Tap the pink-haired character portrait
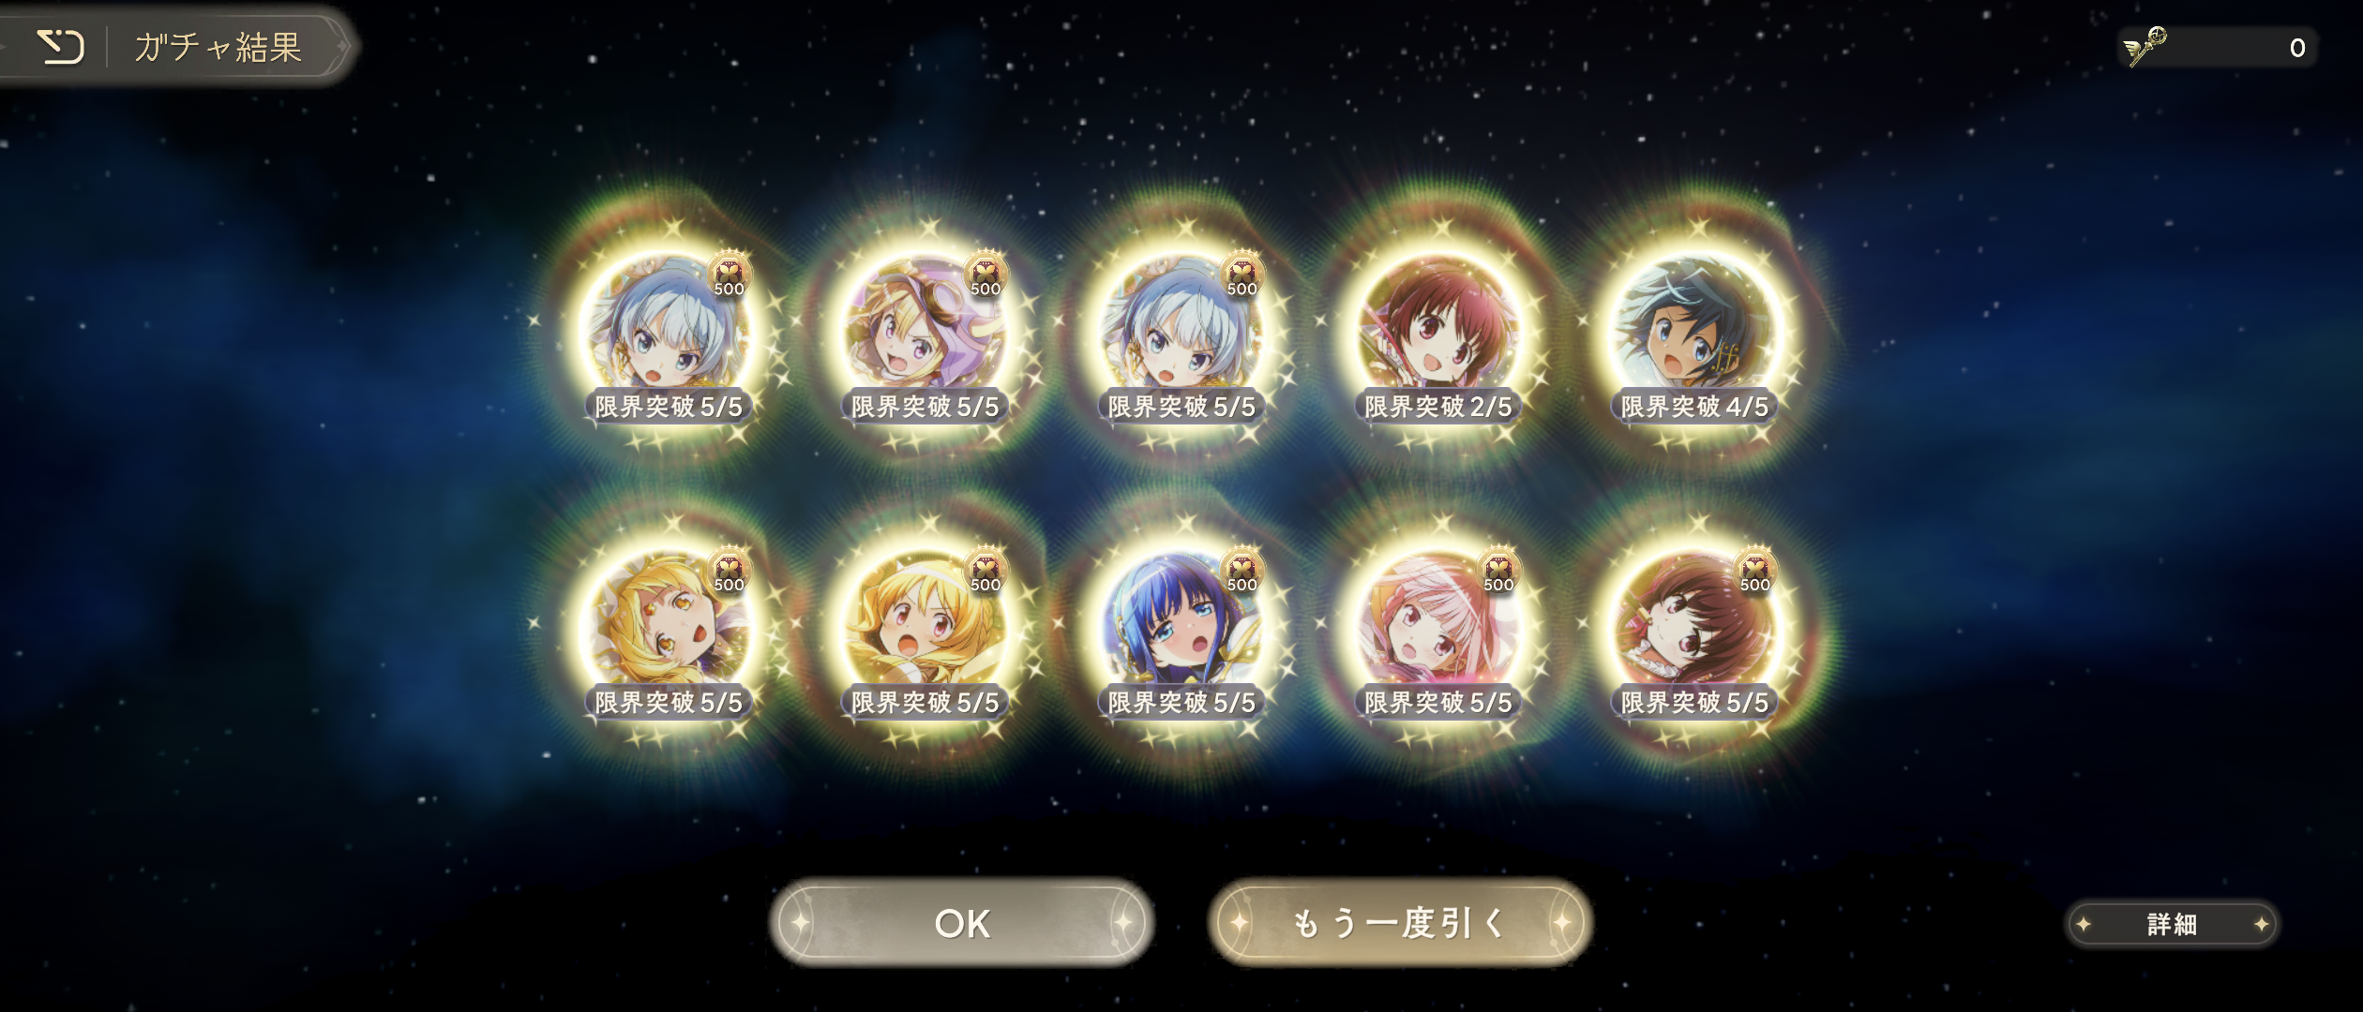Image resolution: width=2363 pixels, height=1012 pixels. (1438, 626)
